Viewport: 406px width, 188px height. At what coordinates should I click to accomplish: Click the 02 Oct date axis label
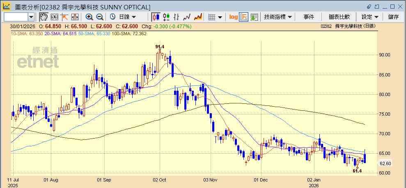click(160, 180)
